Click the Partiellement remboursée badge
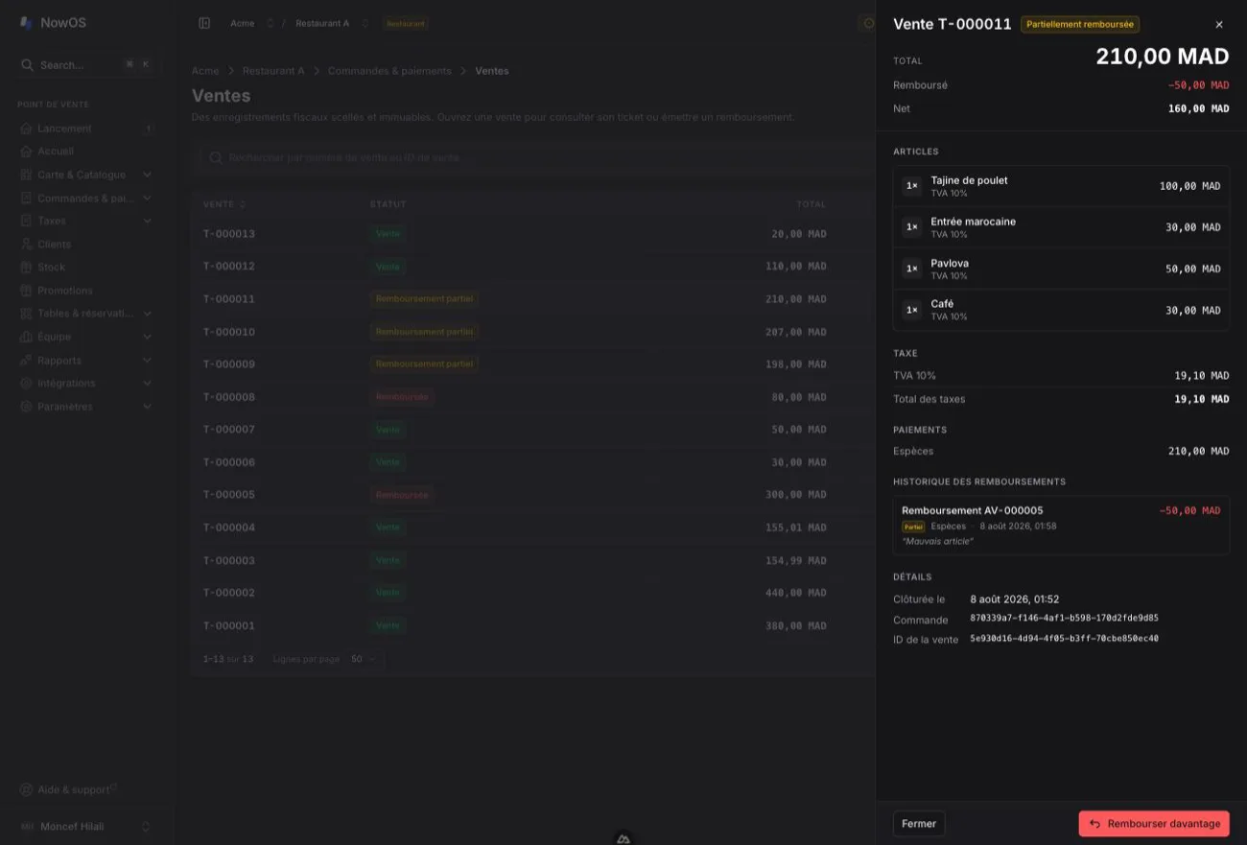Image resolution: width=1247 pixels, height=845 pixels. [x=1080, y=24]
